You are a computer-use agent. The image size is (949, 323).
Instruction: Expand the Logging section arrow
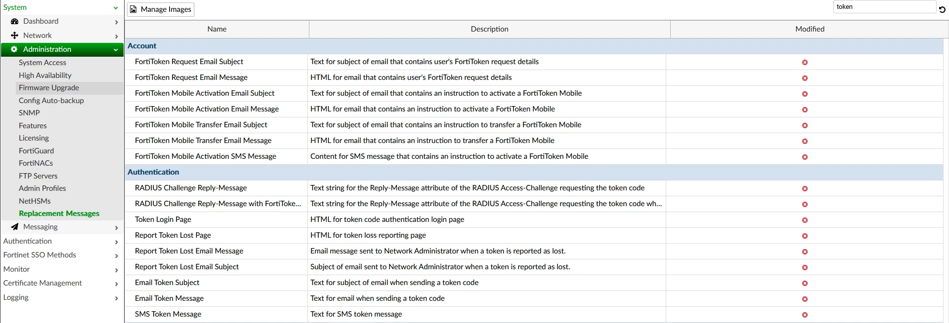(x=116, y=298)
